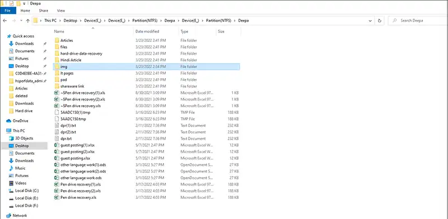
Task: Click the properties checkmark icon in title bar
Action: click(11, 3)
